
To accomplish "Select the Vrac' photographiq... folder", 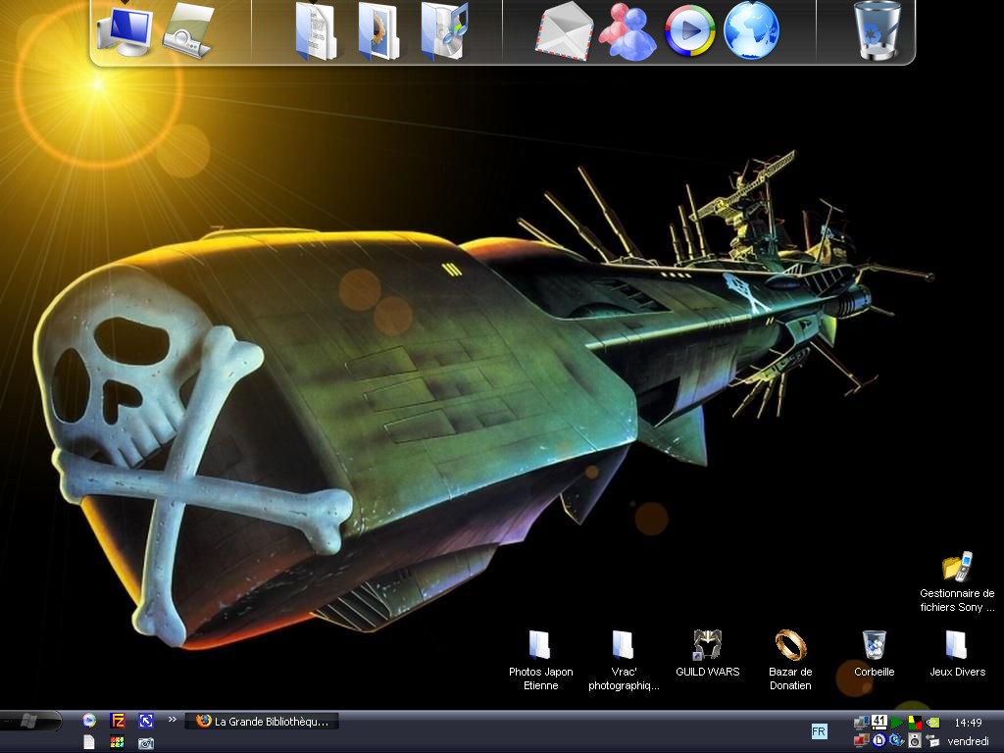I will coord(624,661).
